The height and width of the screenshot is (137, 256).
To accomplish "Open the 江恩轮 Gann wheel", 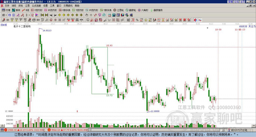I will click(118, 10).
